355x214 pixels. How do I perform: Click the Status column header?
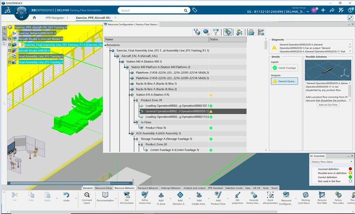click(x=228, y=39)
